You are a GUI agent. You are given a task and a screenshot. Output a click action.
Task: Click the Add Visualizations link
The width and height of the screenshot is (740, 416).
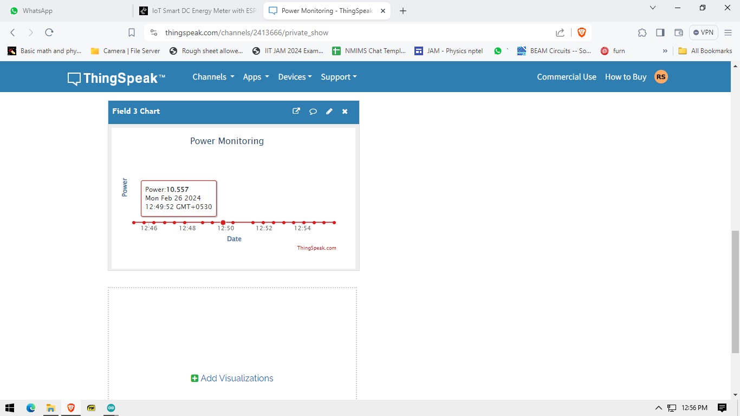[x=232, y=378]
